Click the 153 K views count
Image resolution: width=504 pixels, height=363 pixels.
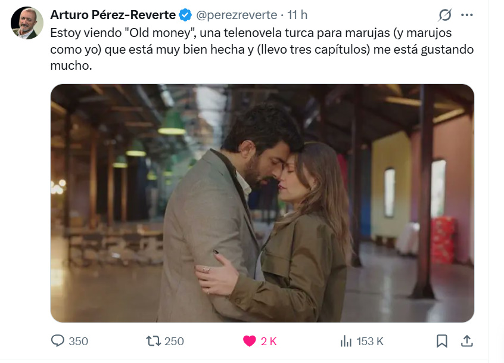pyautogui.click(x=370, y=342)
